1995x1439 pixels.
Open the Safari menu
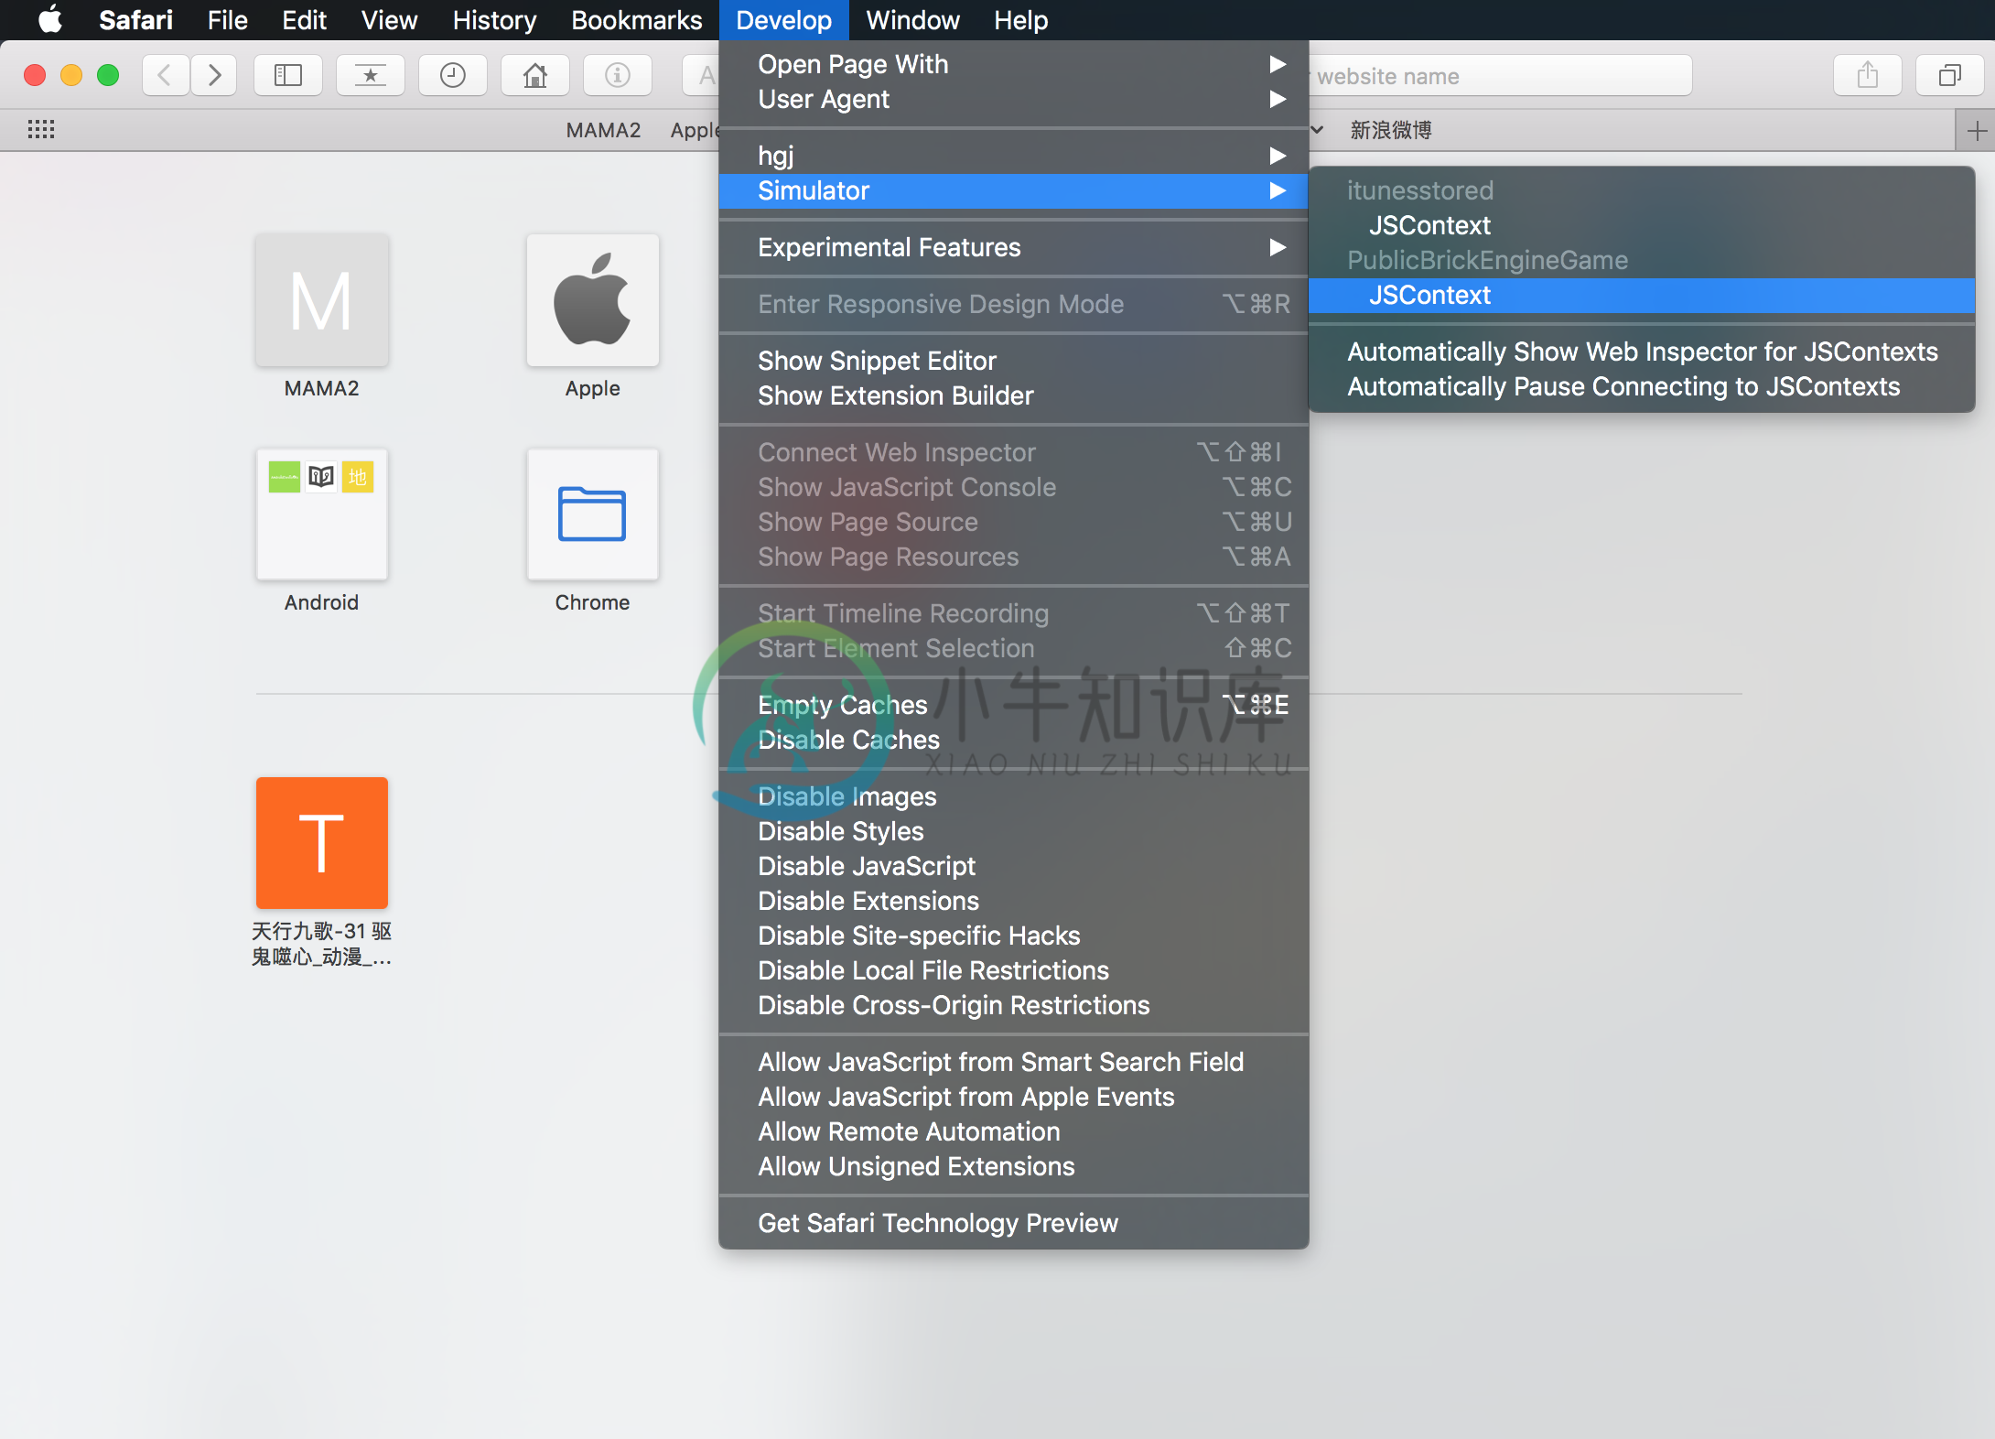pyautogui.click(x=135, y=19)
